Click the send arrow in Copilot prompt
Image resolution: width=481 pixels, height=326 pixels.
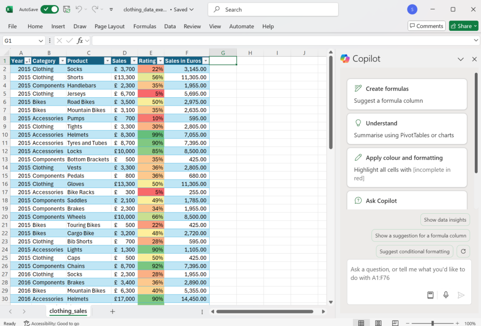pyautogui.click(x=461, y=295)
